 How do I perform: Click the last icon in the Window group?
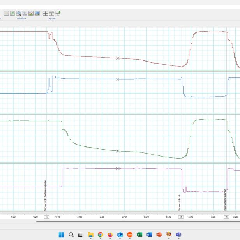pyautogui.click(x=37, y=13)
